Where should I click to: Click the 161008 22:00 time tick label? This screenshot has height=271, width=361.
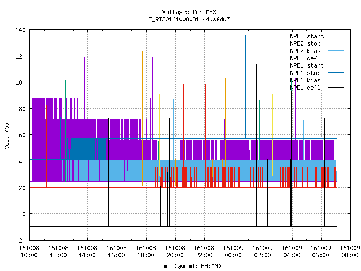pos(204,252)
